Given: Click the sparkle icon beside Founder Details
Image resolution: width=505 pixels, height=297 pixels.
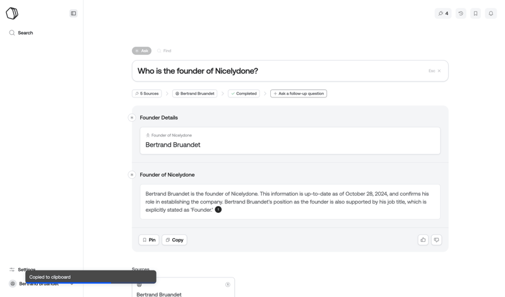Looking at the screenshot, I should coord(132,118).
